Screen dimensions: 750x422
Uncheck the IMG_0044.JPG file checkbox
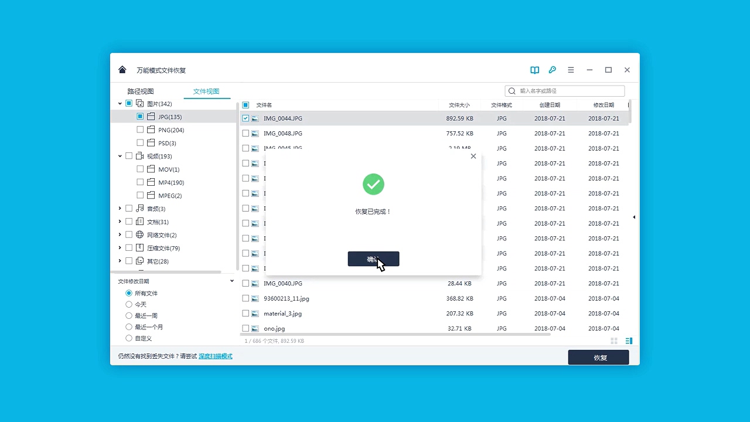click(246, 118)
